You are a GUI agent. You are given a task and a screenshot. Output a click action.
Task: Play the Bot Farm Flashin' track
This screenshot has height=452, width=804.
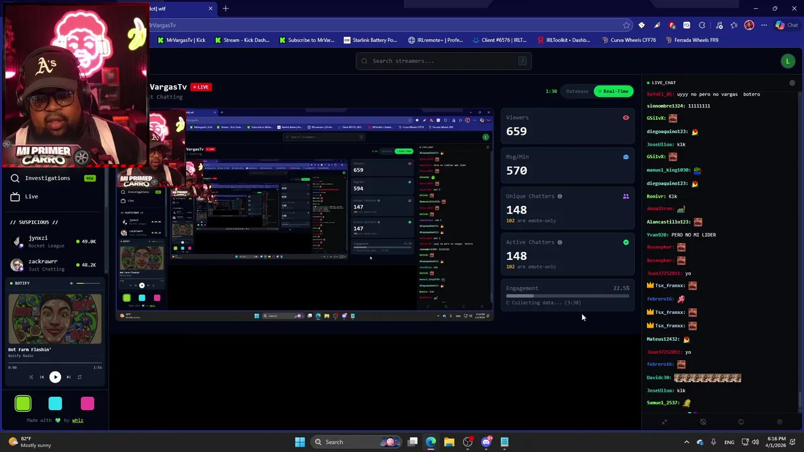[55, 377]
